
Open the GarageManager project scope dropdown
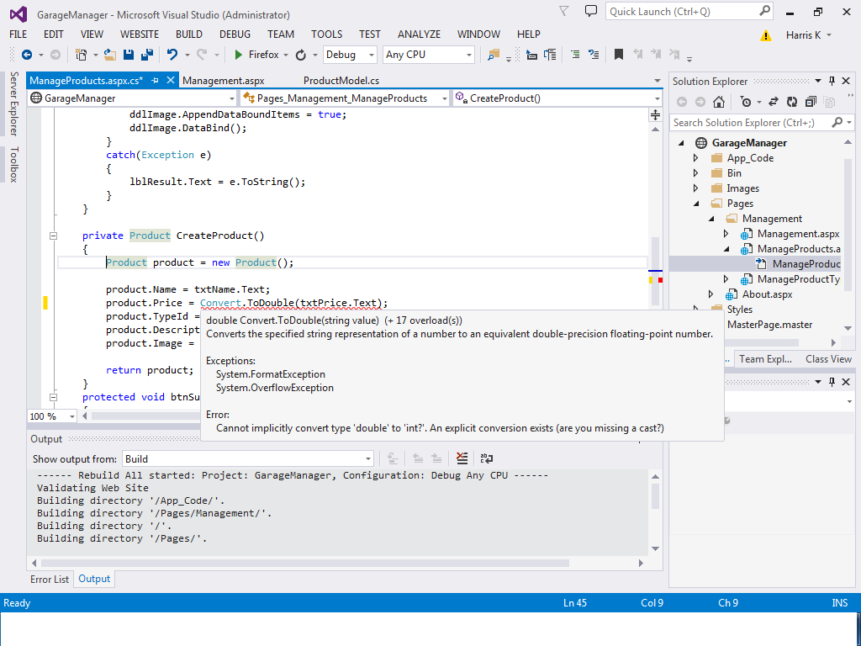134,98
